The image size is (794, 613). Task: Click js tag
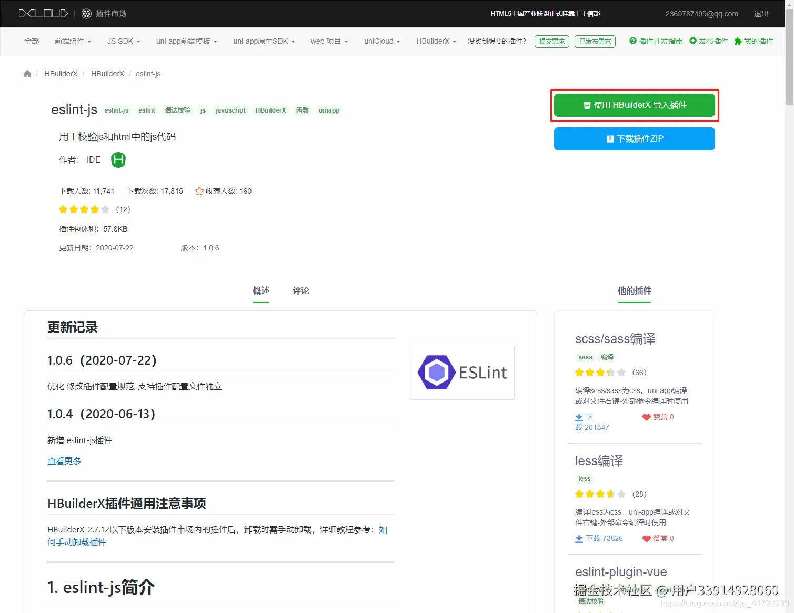coord(203,110)
